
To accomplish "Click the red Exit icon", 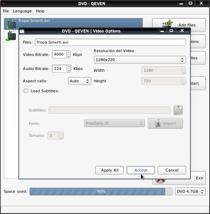I will pyautogui.click(x=160, y=181).
